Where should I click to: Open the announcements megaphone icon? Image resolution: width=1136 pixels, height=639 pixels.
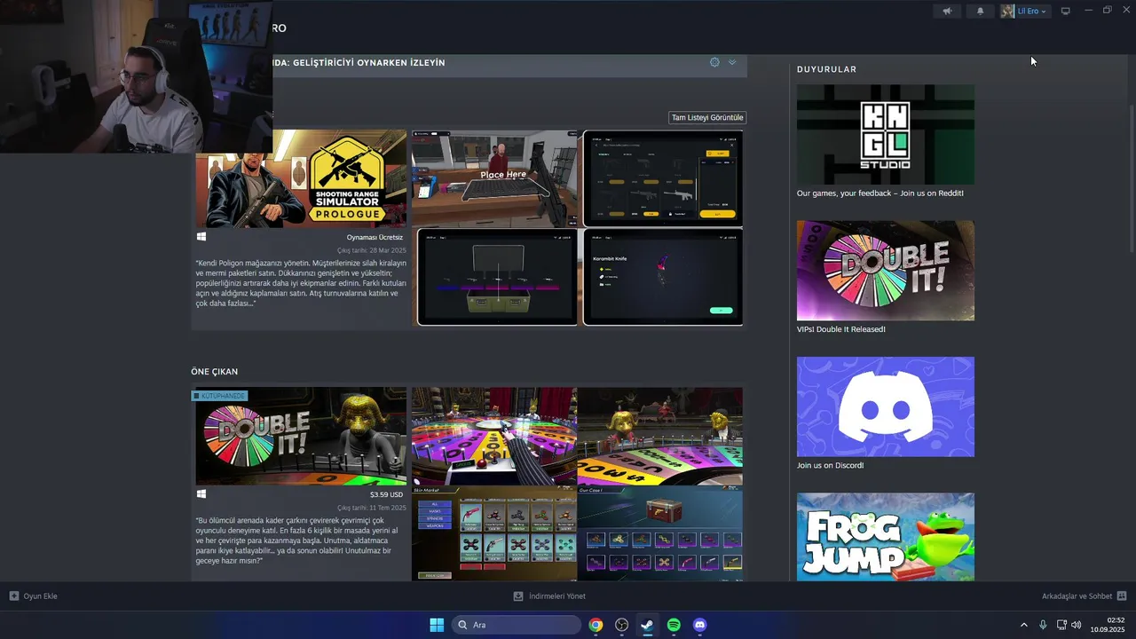click(947, 11)
